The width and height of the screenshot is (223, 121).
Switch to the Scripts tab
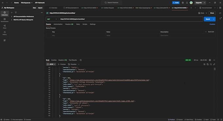click(85, 24)
